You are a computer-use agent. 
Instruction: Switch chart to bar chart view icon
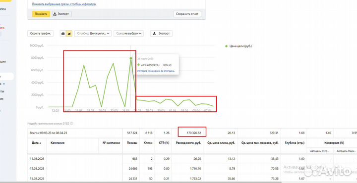click(x=63, y=33)
